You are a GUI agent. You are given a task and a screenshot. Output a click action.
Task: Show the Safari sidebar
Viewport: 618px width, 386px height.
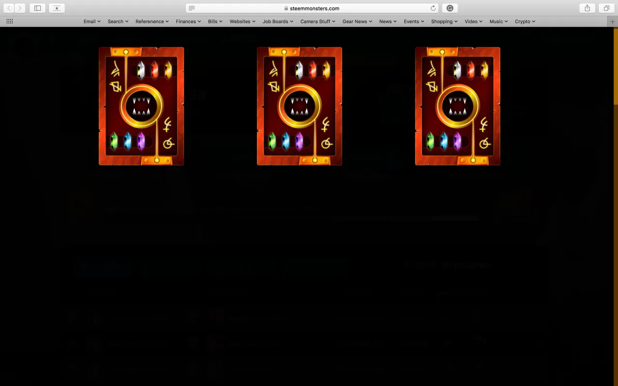tap(38, 8)
